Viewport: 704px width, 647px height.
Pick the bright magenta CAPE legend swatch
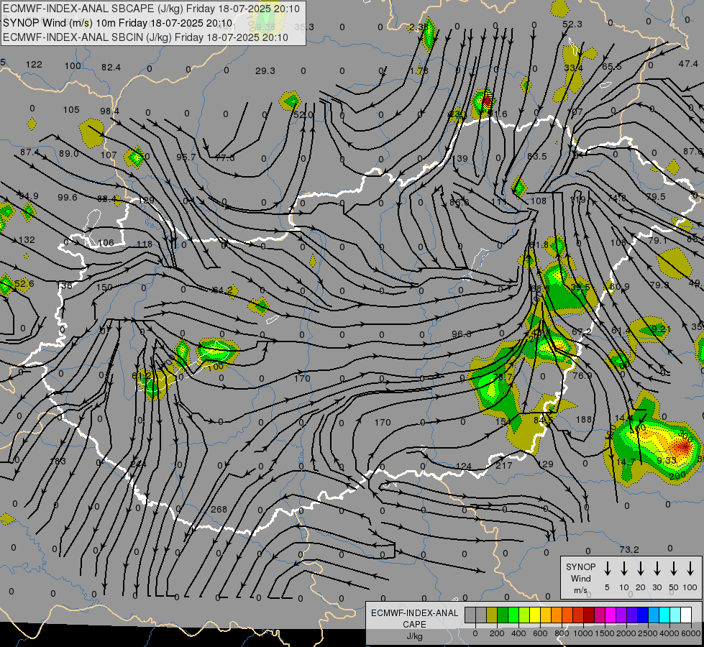point(611,615)
